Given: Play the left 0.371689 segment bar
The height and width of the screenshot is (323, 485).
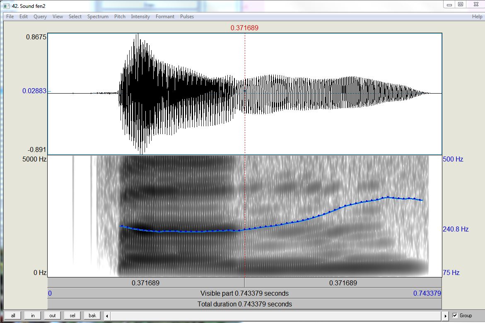Looking at the screenshot, I should point(146,283).
